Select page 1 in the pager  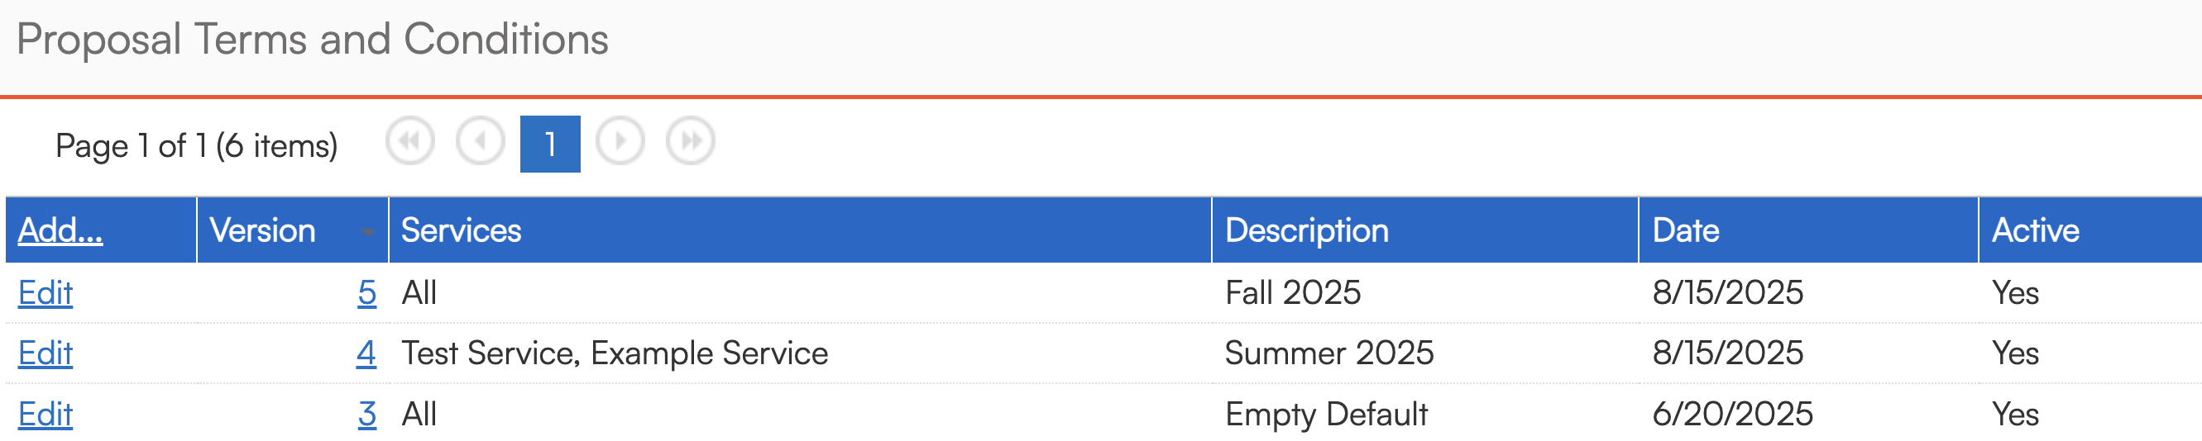click(549, 145)
